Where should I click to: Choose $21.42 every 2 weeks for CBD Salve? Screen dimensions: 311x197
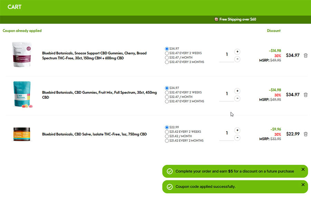(x=167, y=132)
